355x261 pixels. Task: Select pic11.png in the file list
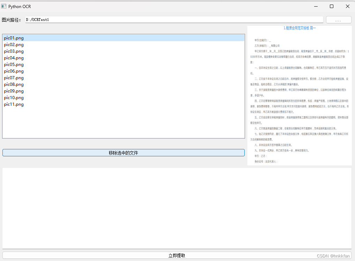click(x=124, y=104)
